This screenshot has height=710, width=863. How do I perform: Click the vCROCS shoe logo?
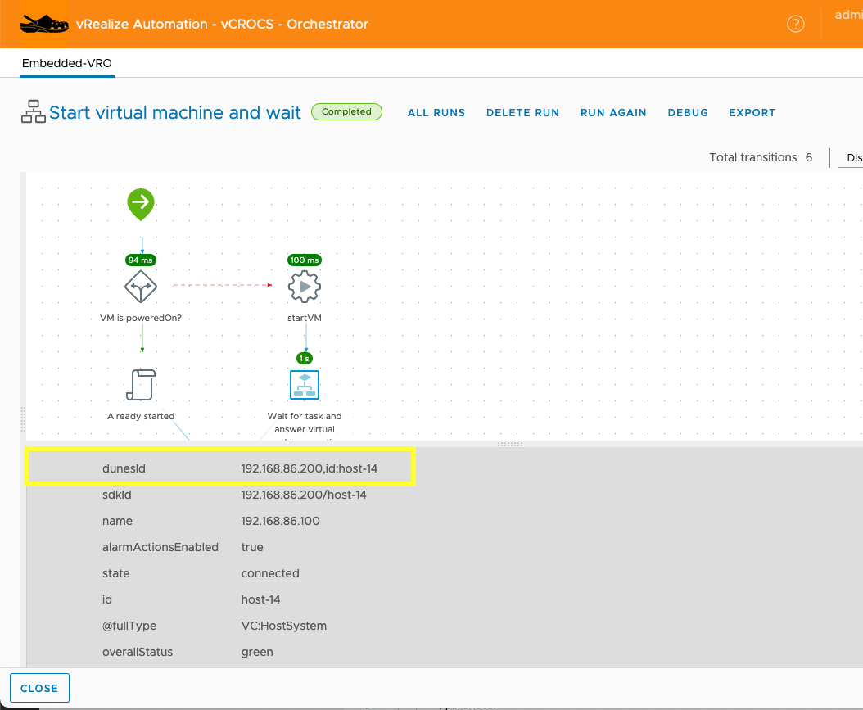click(x=43, y=24)
